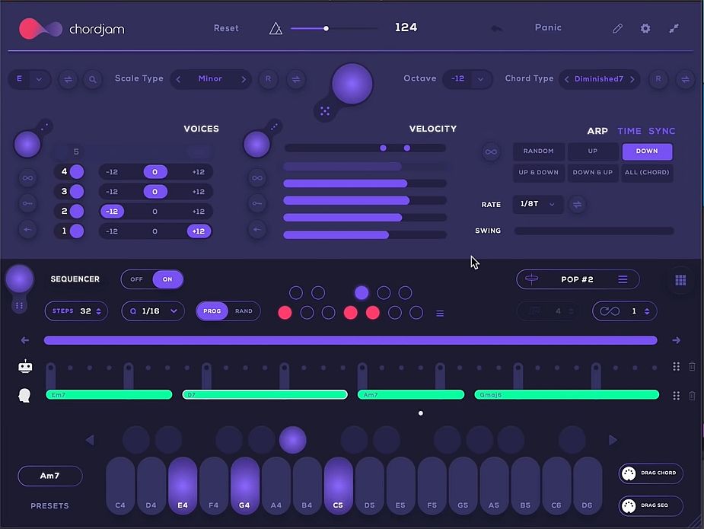Select the Em7 chord block
Image resolution: width=704 pixels, height=529 pixels.
[x=109, y=395]
